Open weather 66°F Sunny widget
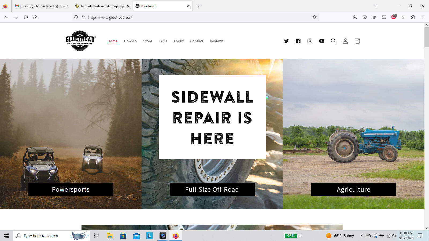Screen dimensions: 429x241 pos(340,236)
